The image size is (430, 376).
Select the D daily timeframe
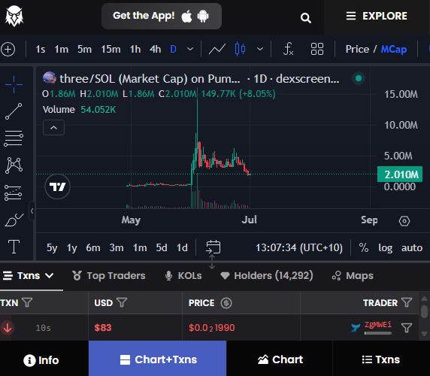(x=173, y=50)
